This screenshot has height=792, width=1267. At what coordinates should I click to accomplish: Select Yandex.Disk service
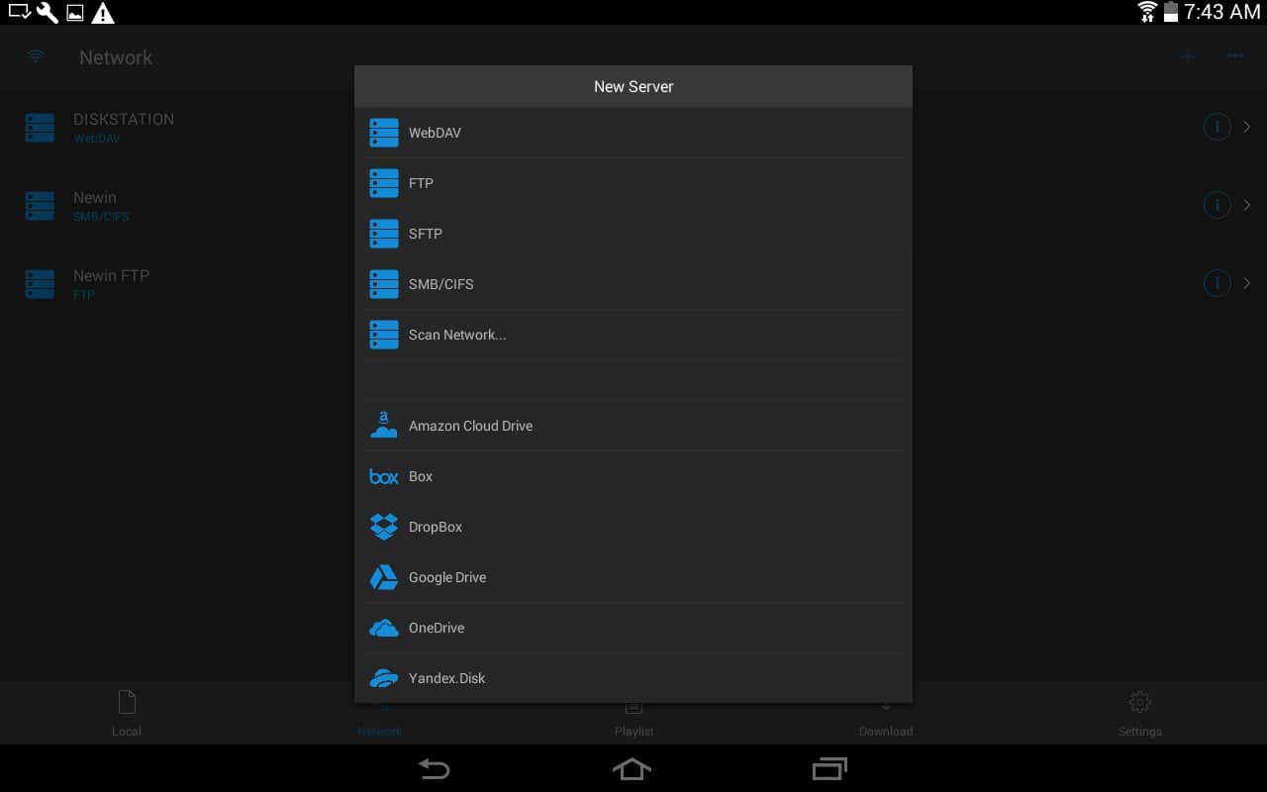tap(633, 678)
